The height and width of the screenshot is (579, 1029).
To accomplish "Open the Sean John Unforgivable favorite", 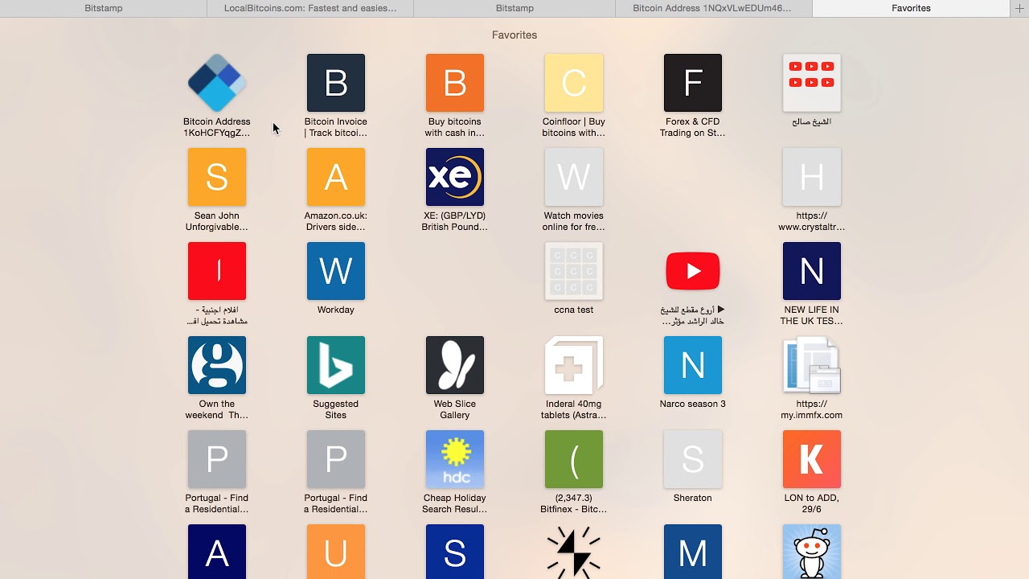I will coord(217,177).
